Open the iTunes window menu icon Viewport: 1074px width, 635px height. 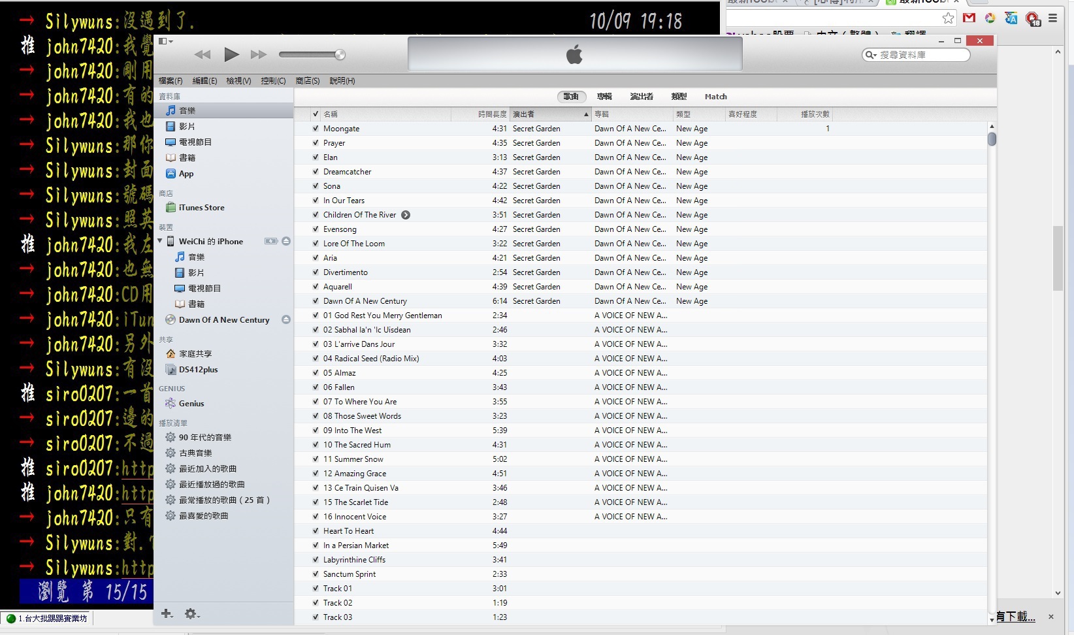point(166,41)
